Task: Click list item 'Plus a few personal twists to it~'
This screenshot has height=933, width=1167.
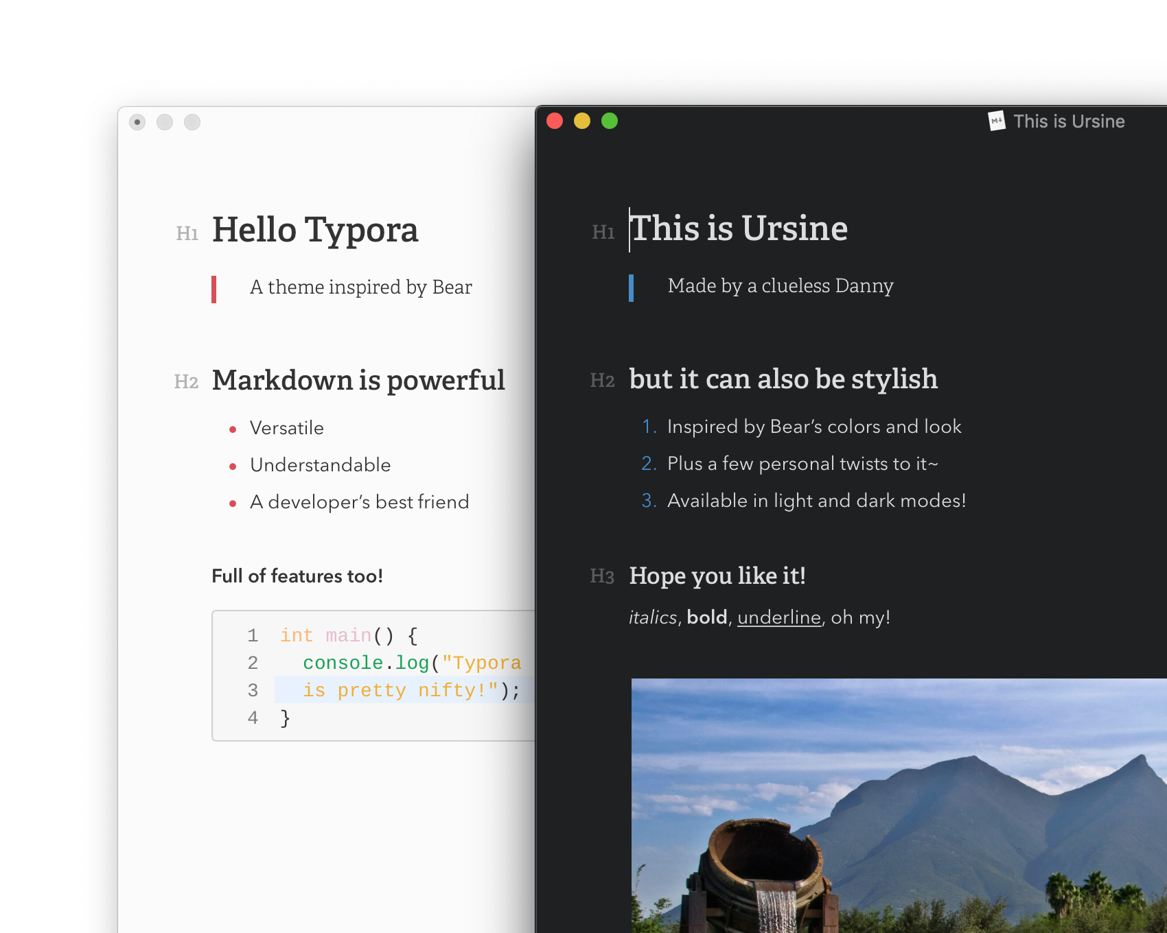Action: click(x=802, y=464)
